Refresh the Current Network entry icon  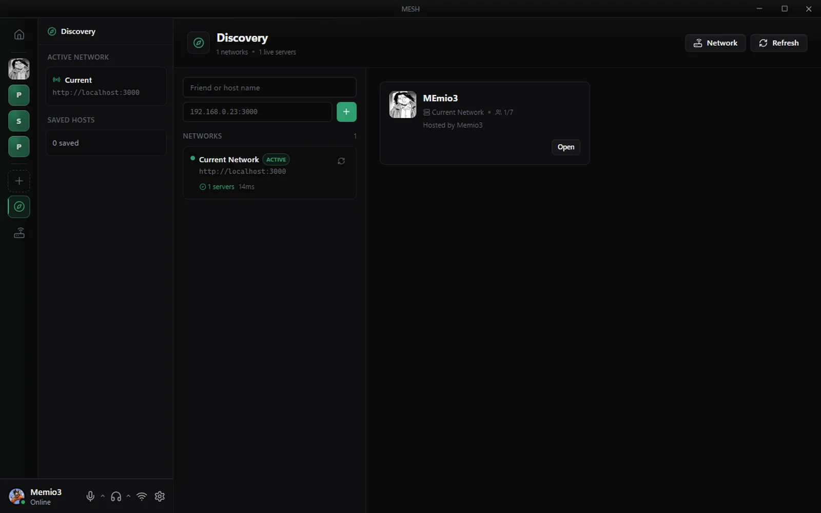[341, 161]
